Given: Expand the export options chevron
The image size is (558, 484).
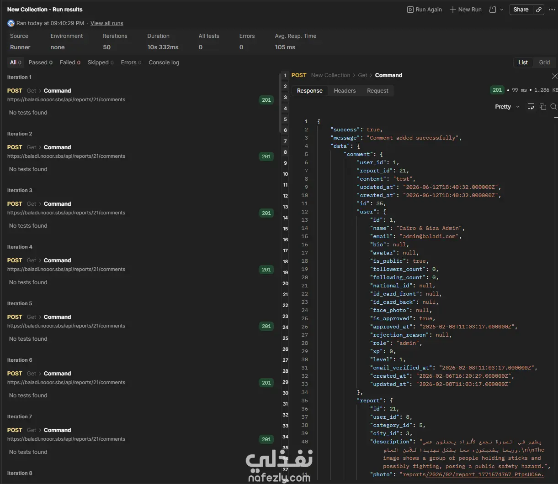Looking at the screenshot, I should (x=502, y=10).
